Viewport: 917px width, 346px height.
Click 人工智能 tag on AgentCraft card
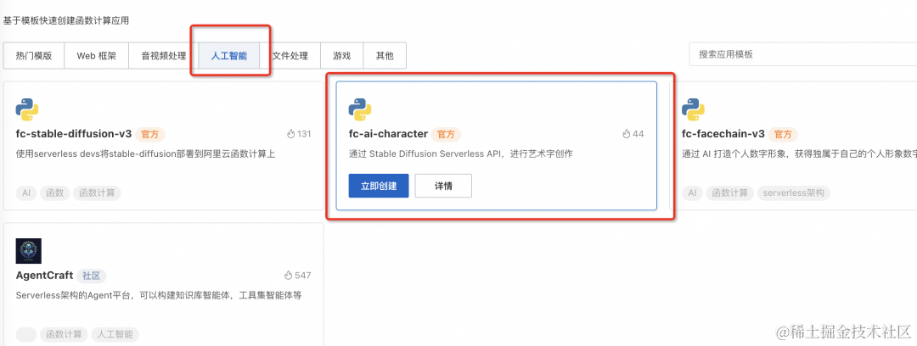(x=115, y=335)
